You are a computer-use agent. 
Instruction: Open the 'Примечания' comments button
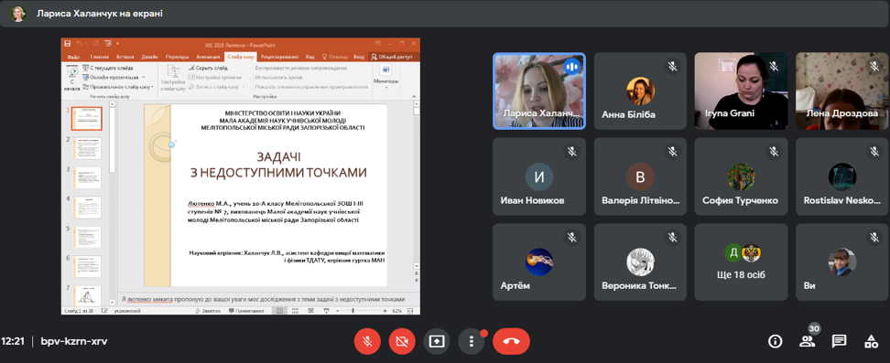[x=245, y=311]
